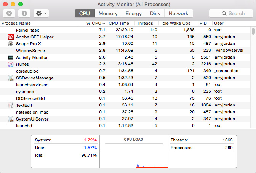Image resolution: width=256 pixels, height=173 pixels.
Task: Click the Processes count 260
Action: (x=229, y=148)
